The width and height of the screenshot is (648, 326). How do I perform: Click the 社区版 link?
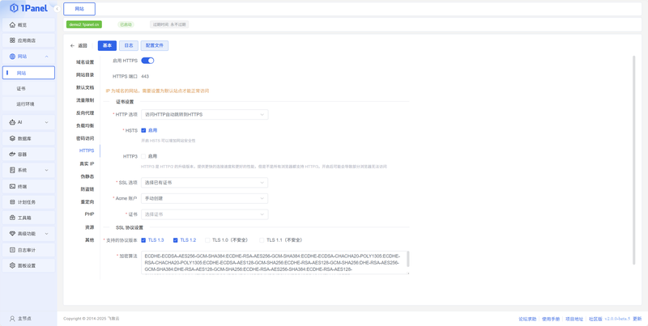595,319
